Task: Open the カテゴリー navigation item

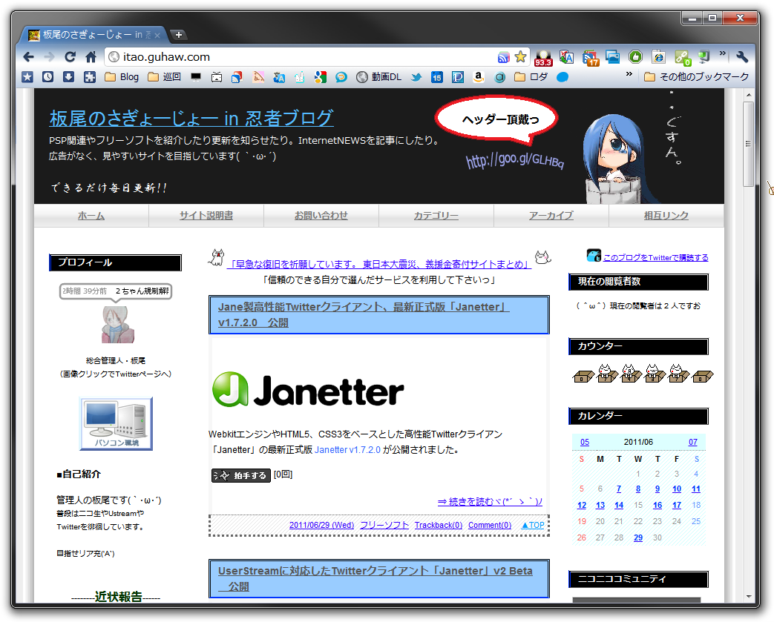Action: point(436,216)
